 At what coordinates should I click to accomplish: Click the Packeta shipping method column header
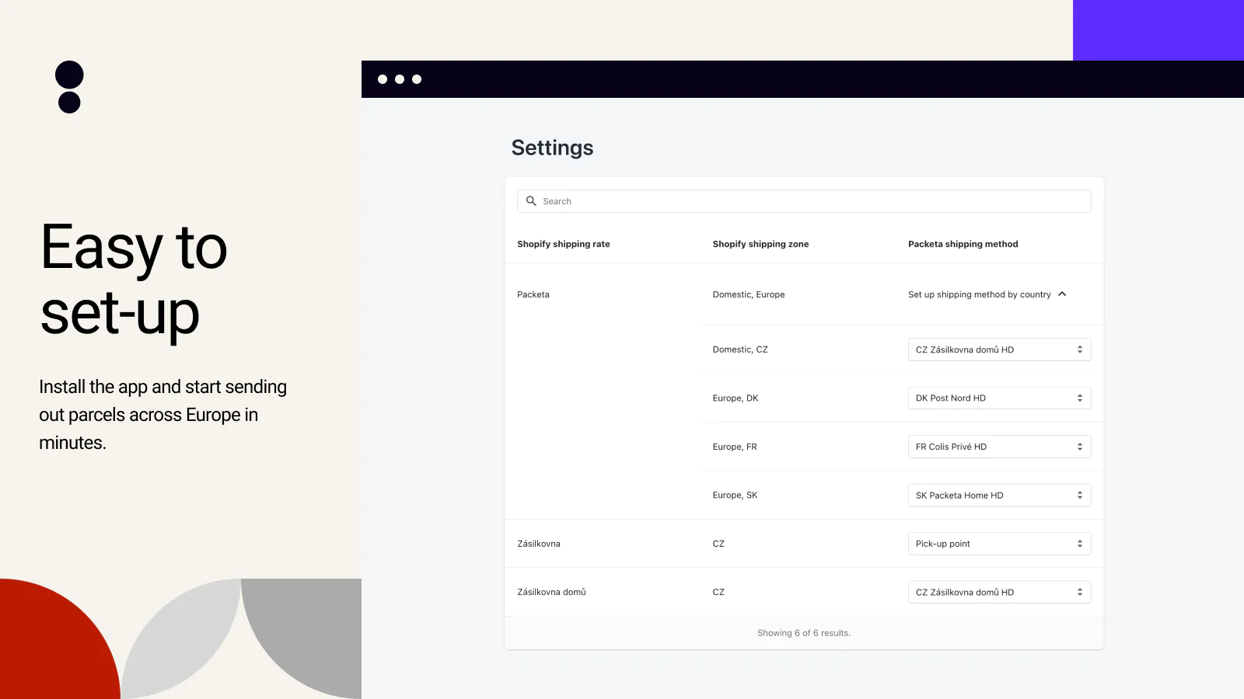tap(963, 244)
